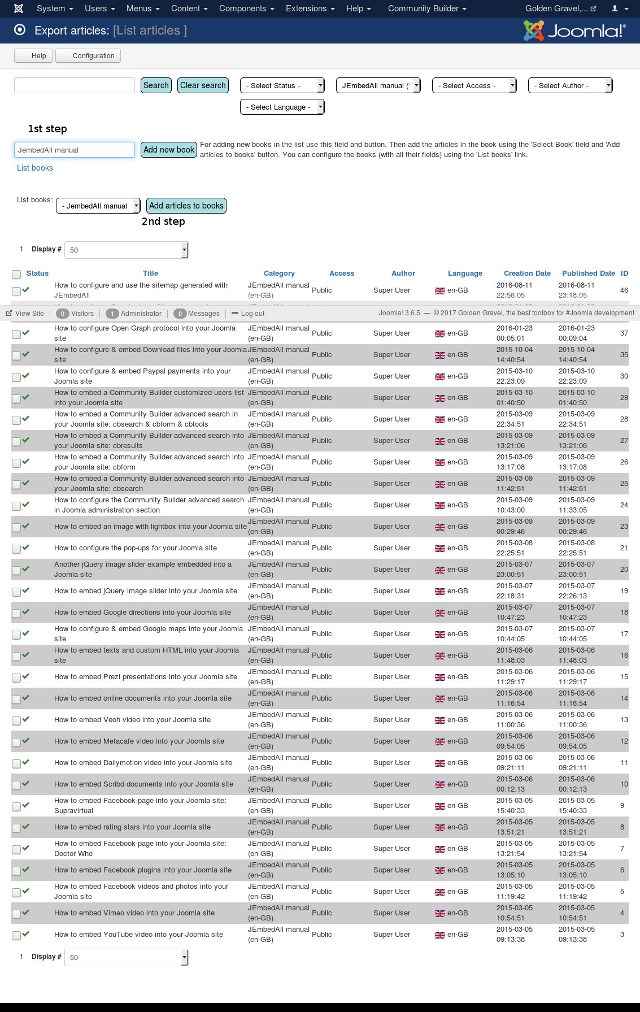Select checkbox for Open Graph protocol article

16,335
